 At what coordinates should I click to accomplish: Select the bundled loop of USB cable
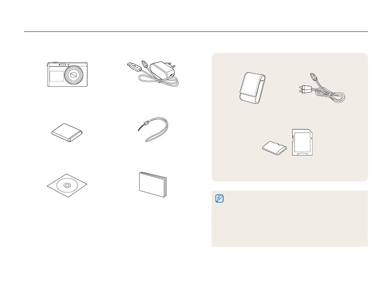pyautogui.click(x=159, y=81)
